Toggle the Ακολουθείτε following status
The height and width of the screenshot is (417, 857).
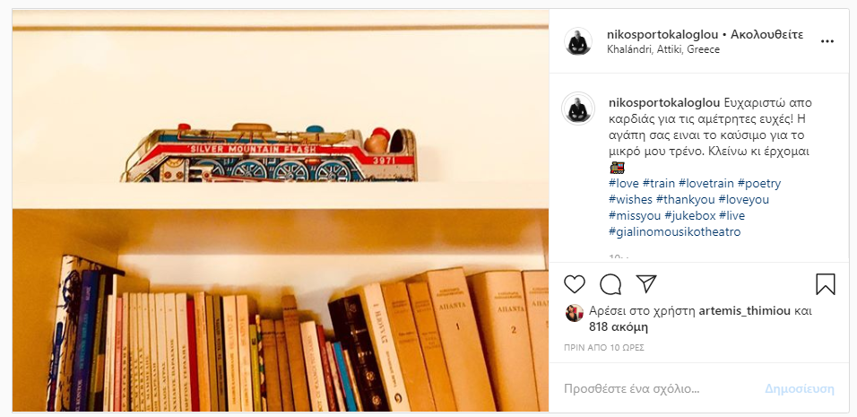(766, 34)
